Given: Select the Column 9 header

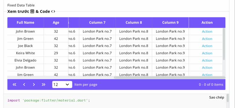Looking at the screenshot, I should point(170,22).
